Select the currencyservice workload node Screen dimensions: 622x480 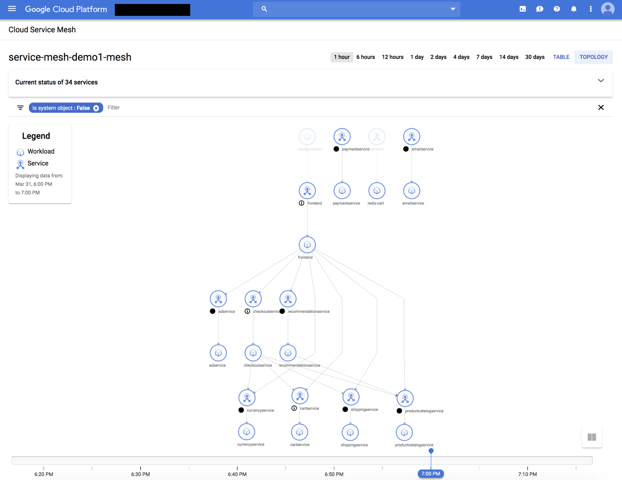click(247, 432)
